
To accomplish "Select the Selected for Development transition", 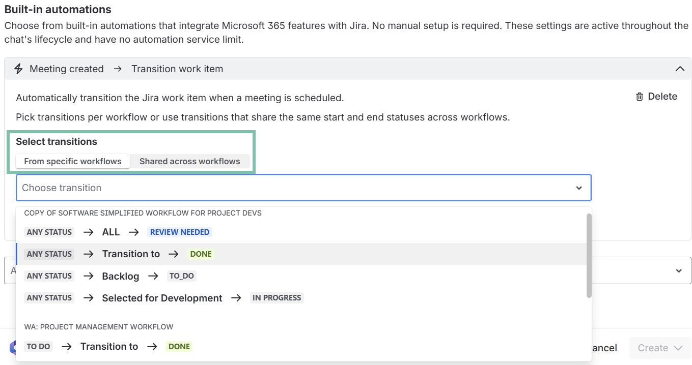I will 162,298.
